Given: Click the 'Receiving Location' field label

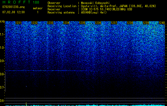Looking at the screenshot, I should tap(62, 6).
